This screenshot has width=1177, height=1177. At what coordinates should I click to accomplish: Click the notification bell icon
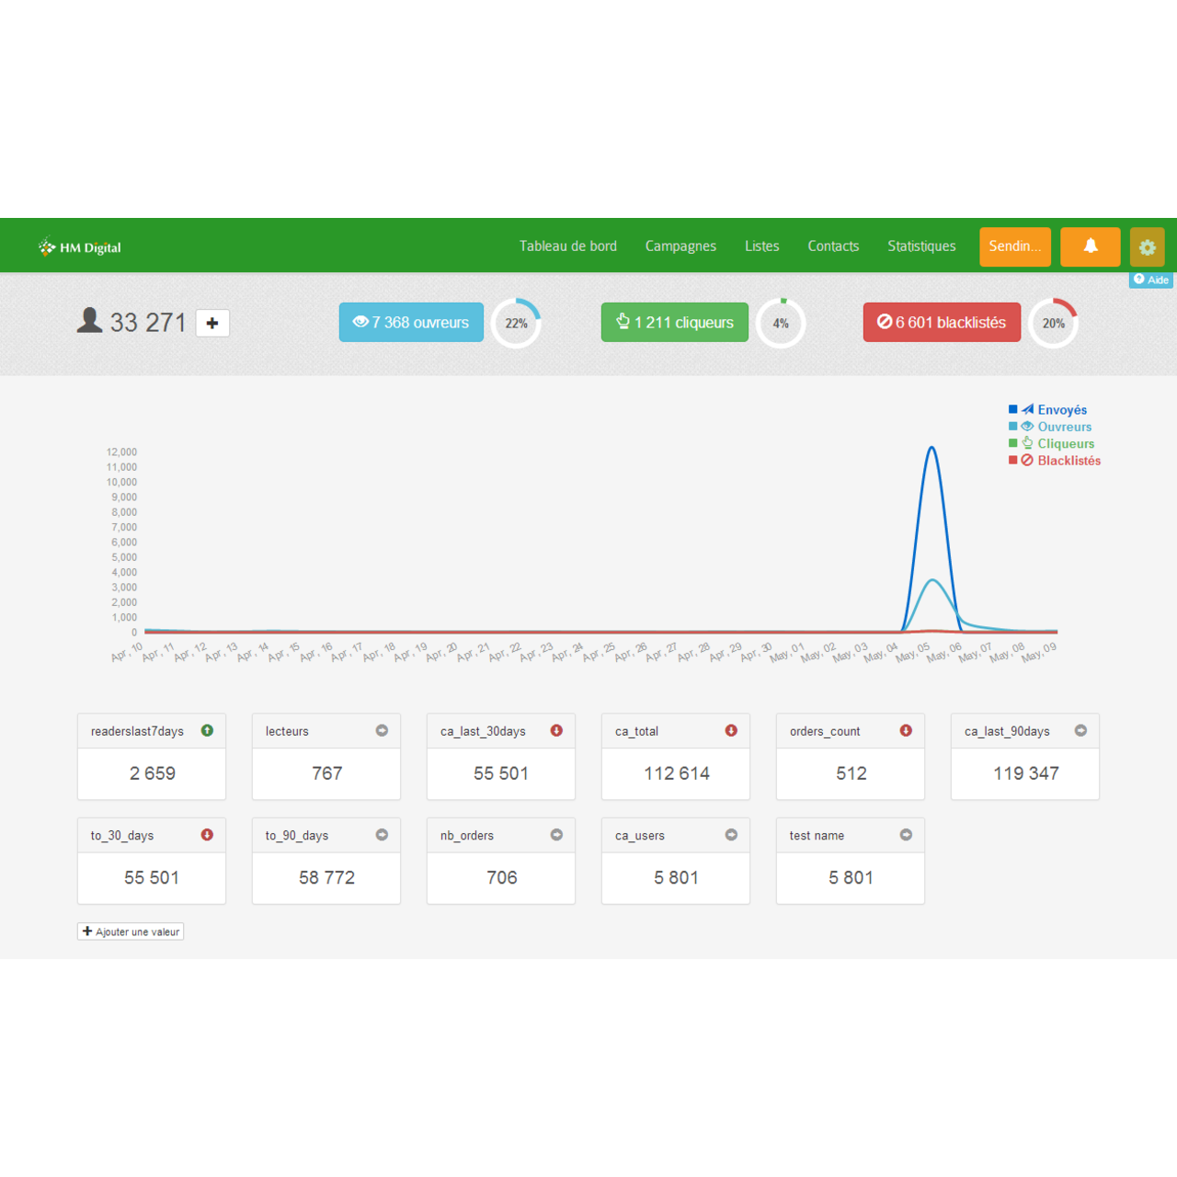1090,246
